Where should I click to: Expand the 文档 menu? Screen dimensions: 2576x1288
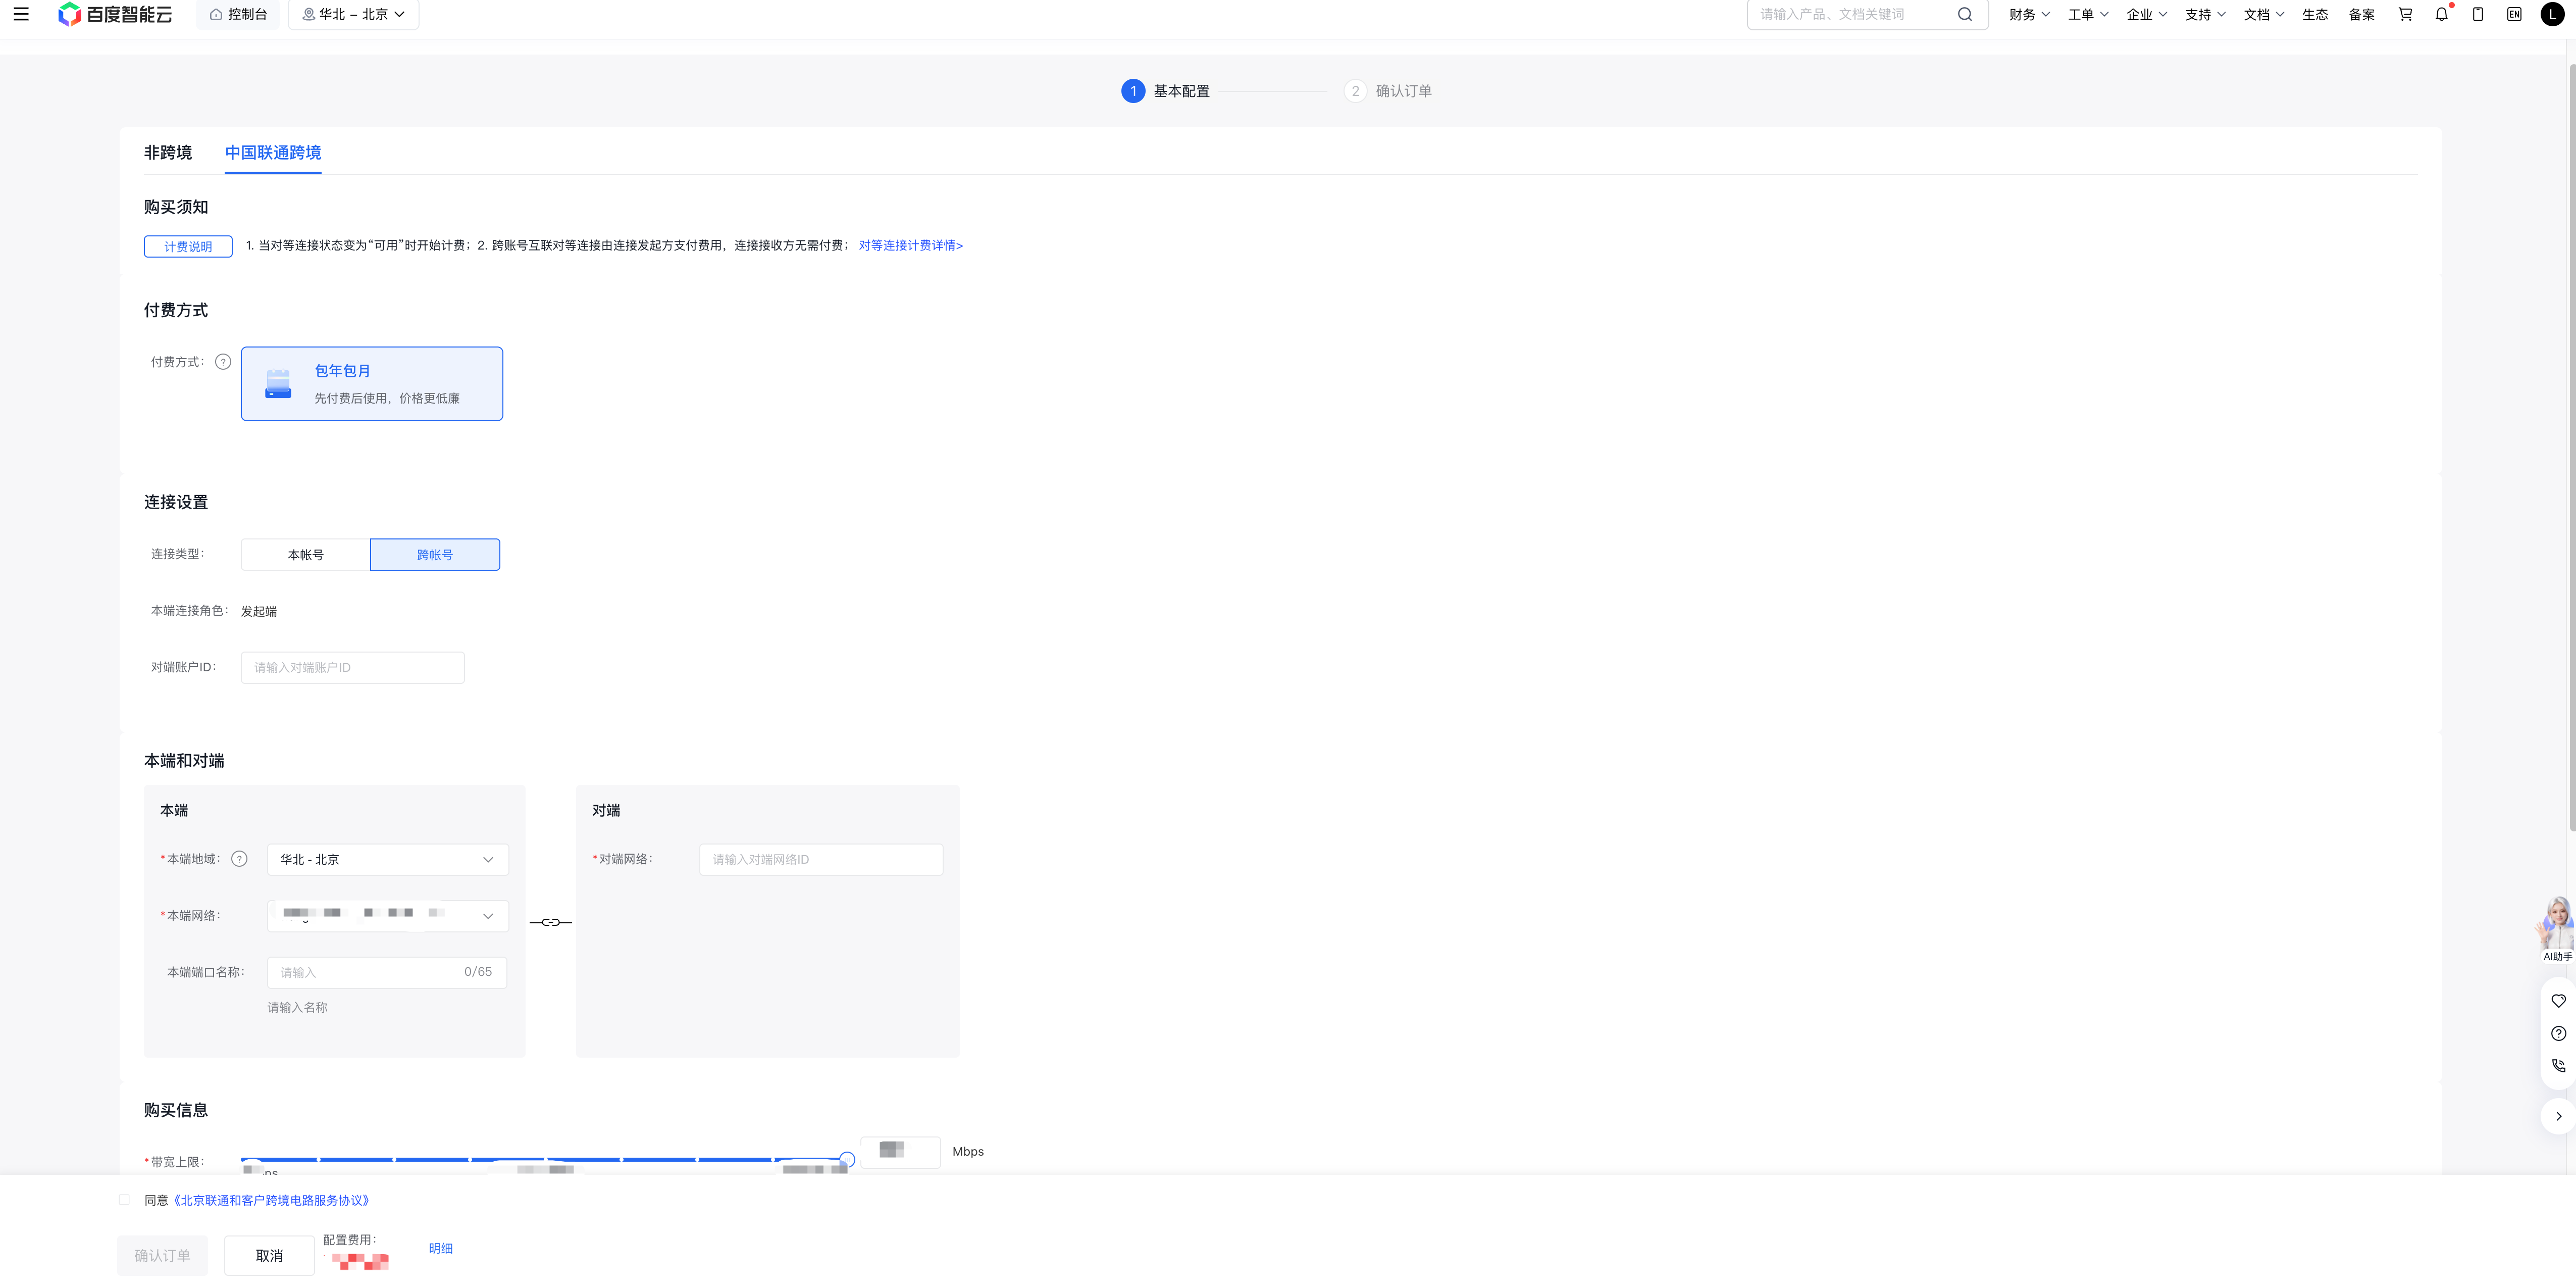tap(2264, 14)
